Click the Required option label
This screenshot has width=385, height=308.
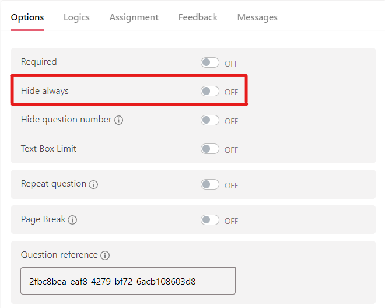pyautogui.click(x=38, y=62)
